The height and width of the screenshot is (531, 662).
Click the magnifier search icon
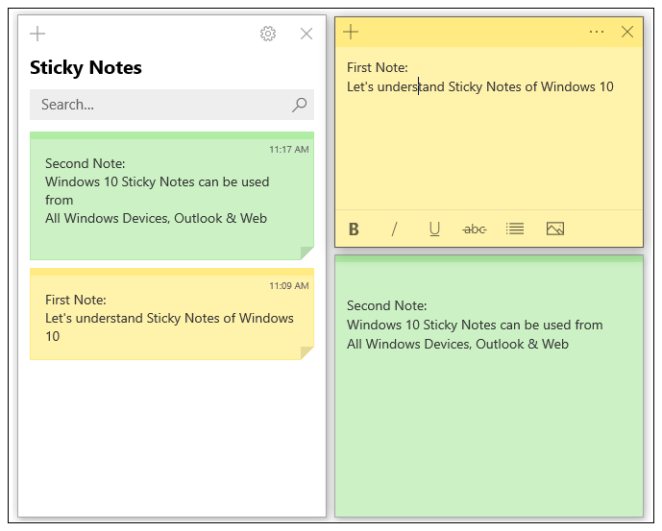tap(300, 105)
